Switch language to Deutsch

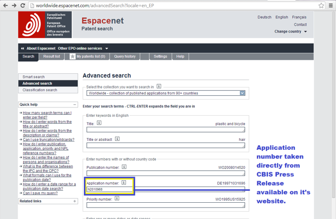265,17
